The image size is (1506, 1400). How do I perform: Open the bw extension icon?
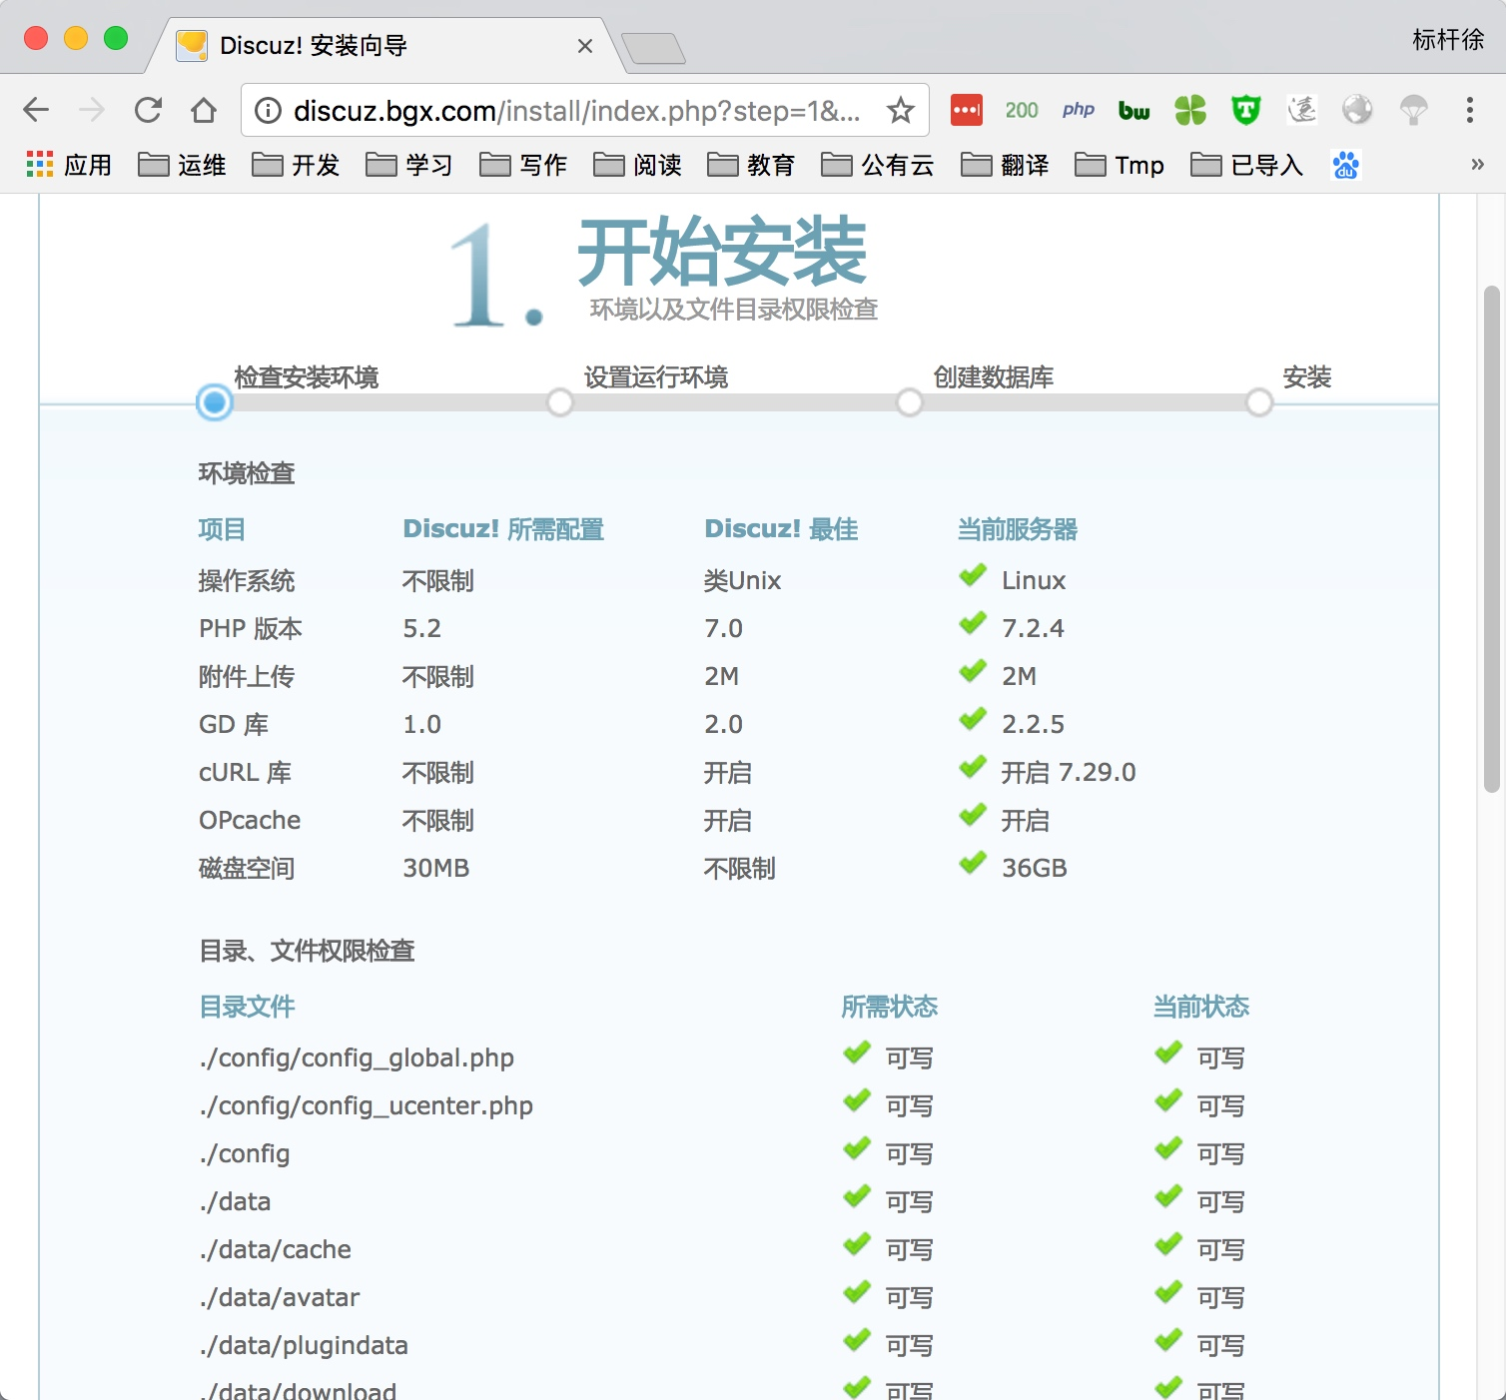coord(1134,110)
